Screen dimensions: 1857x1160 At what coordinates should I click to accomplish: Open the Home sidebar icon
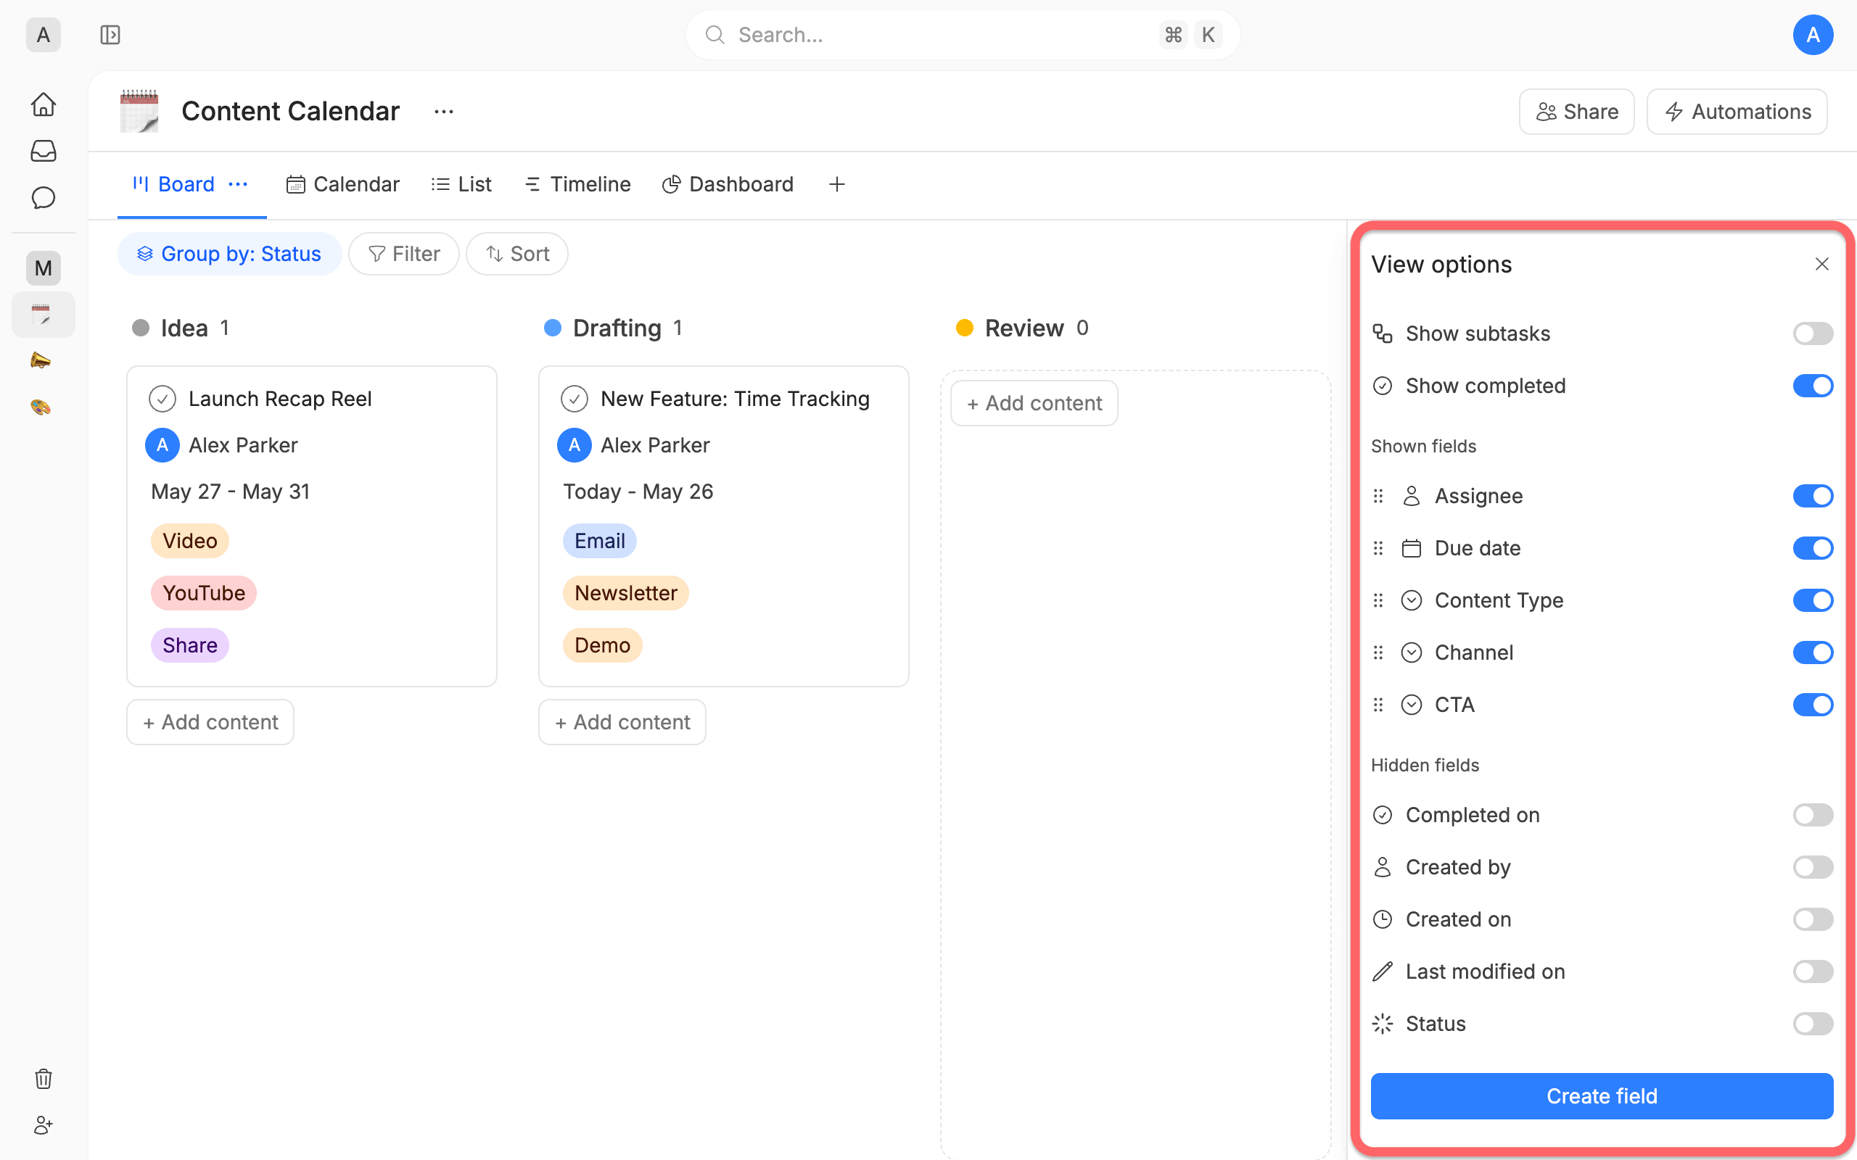43,104
